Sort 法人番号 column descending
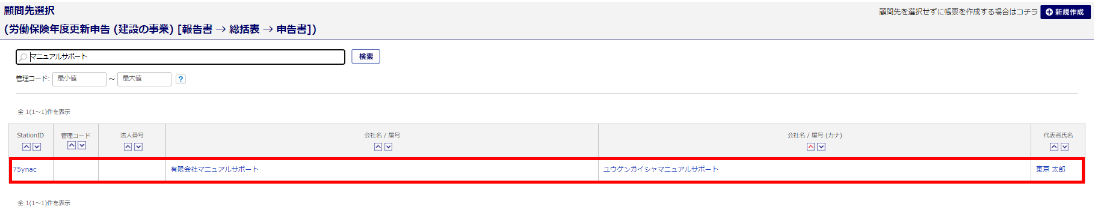 click(138, 147)
